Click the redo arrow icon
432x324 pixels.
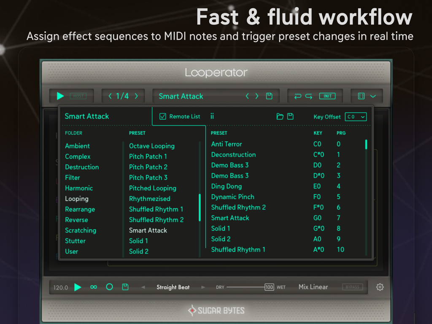click(x=308, y=96)
